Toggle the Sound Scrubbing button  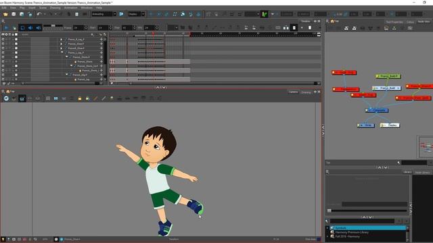pos(39,28)
